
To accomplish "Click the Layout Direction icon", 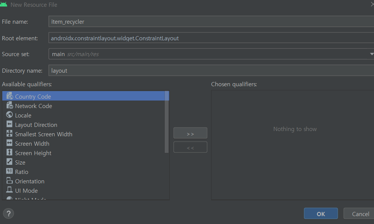I will tap(9, 124).
